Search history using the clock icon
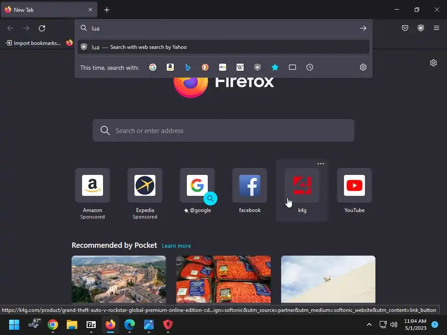447x335 pixels. (x=310, y=67)
